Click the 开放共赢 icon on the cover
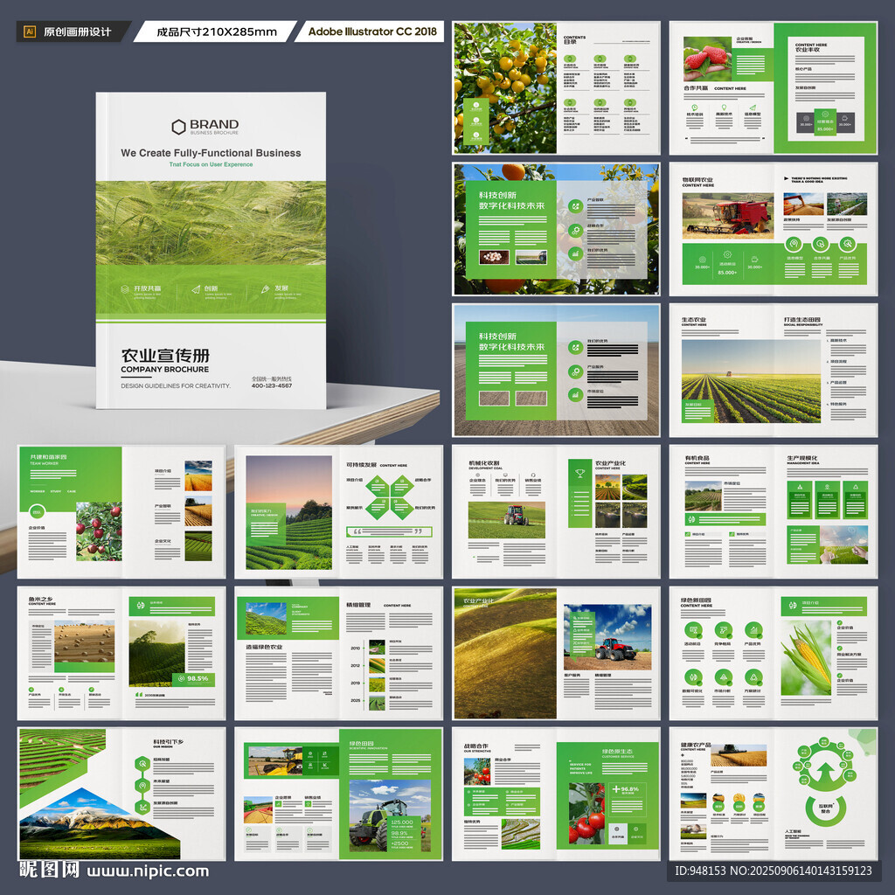The height and width of the screenshot is (895, 895). coord(125,289)
